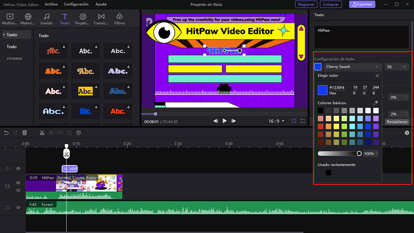Step back one frame
This screenshot has height=233, width=414.
click(x=215, y=121)
